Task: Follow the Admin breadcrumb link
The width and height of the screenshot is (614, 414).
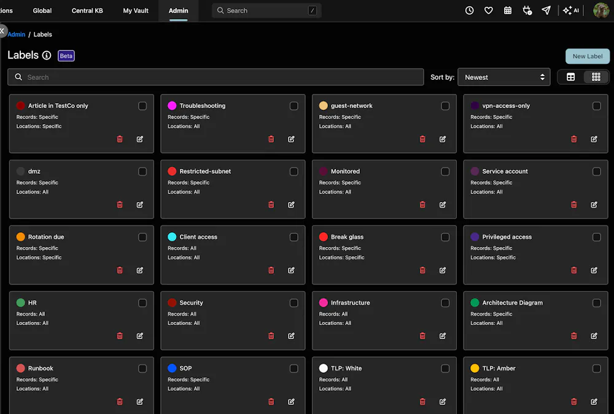Action: [x=16, y=34]
